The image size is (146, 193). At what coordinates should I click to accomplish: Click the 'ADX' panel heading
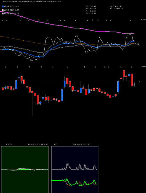56,144
